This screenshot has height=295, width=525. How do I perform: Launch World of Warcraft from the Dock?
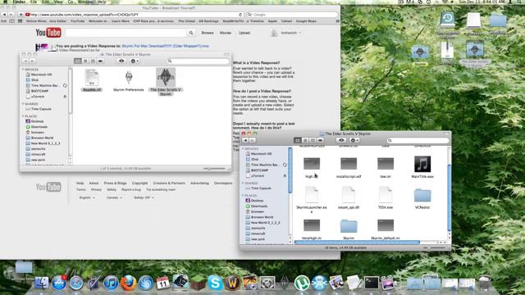coord(232,283)
